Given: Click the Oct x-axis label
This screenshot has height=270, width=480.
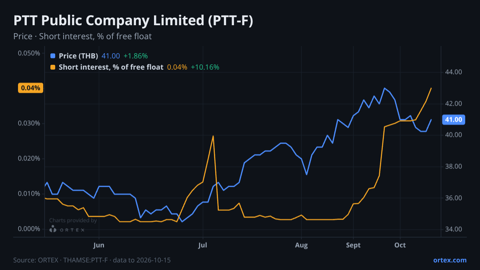Looking at the screenshot, I should pyautogui.click(x=400, y=245).
